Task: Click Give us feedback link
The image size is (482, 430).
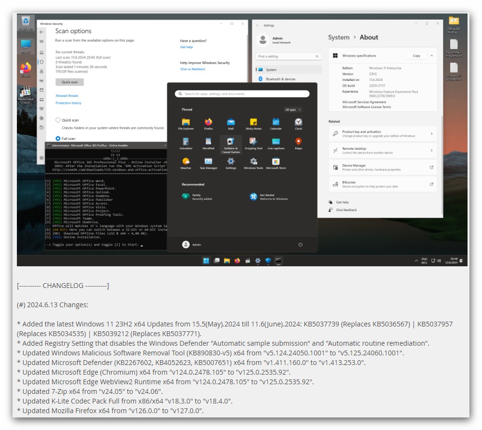Action: click(193, 69)
